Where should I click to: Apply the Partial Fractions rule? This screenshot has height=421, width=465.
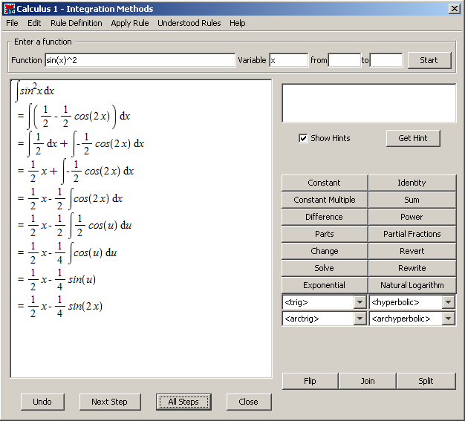click(x=412, y=234)
